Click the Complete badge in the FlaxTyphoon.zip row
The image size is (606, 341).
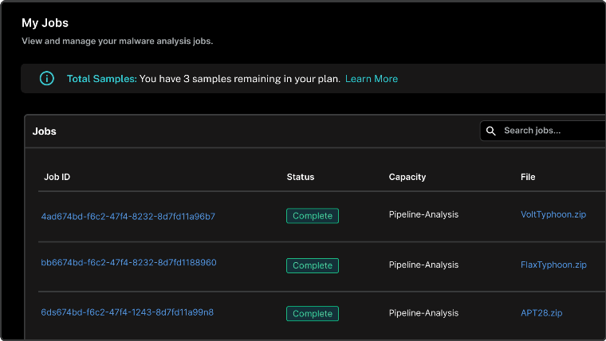click(x=312, y=265)
